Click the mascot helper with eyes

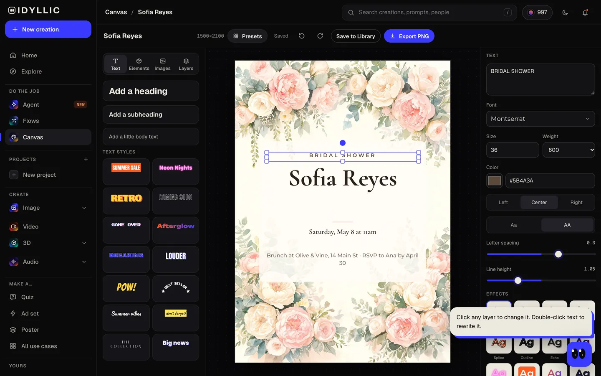(579, 354)
